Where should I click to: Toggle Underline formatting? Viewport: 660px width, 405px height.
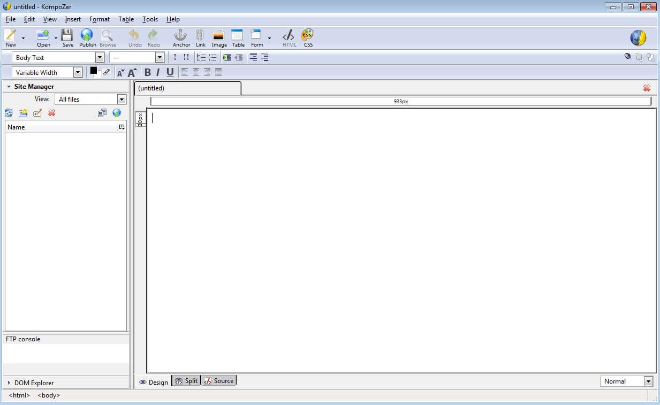(x=170, y=72)
